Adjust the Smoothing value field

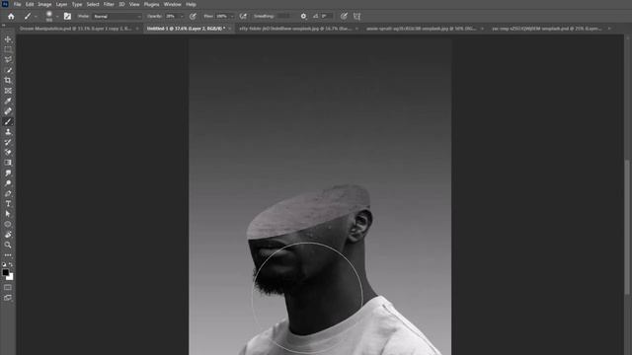[283, 16]
